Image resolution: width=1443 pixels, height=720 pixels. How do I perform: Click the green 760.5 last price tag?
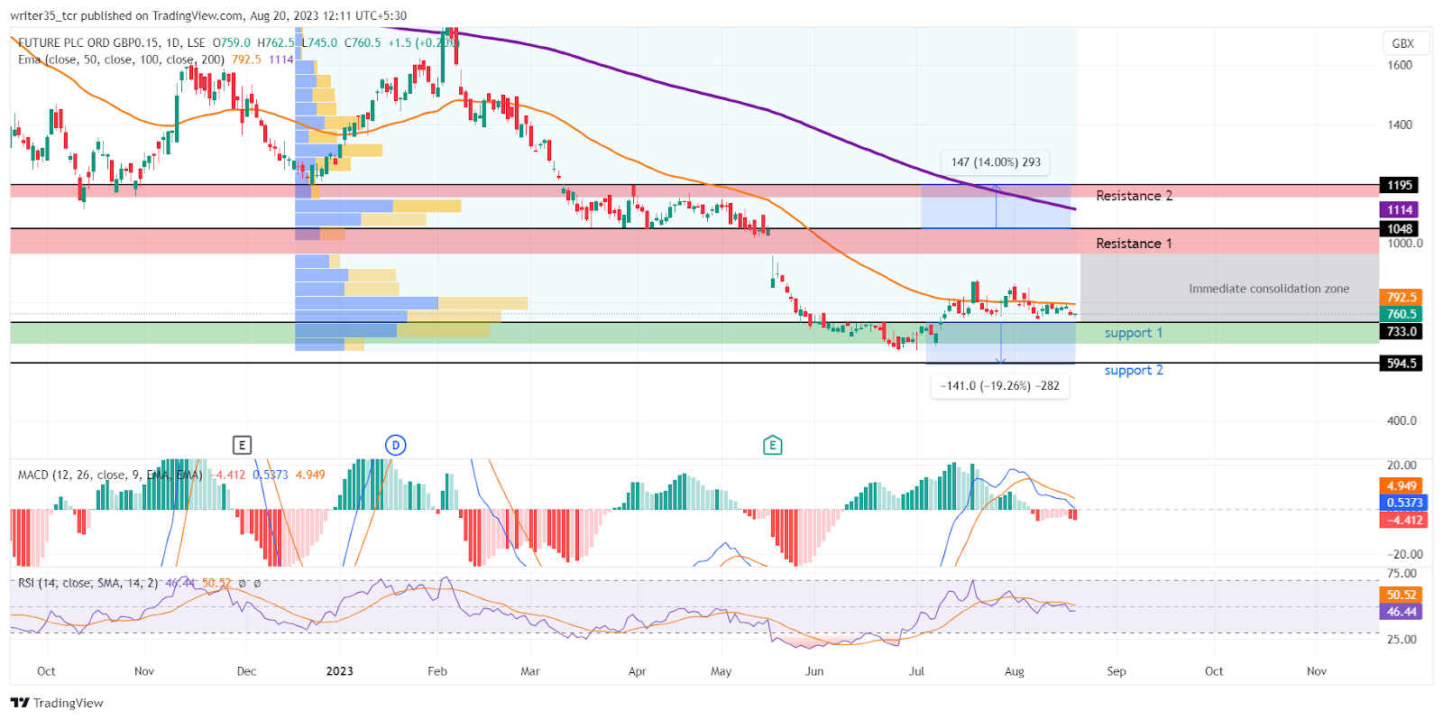[1402, 314]
